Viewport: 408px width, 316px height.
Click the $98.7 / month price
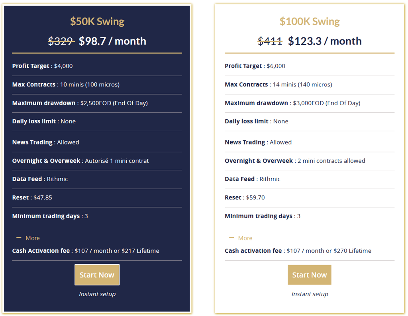tap(112, 41)
